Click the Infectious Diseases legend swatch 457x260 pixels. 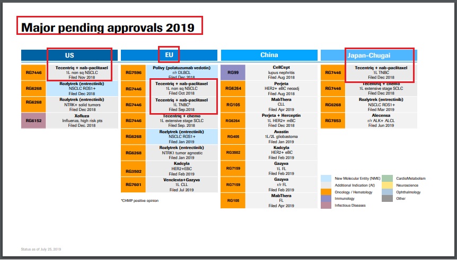326,206
